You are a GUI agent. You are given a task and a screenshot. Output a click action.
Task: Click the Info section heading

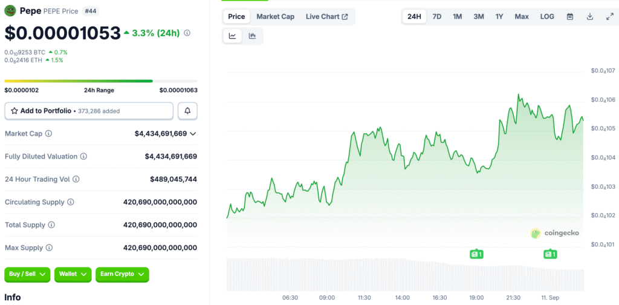[13, 297]
